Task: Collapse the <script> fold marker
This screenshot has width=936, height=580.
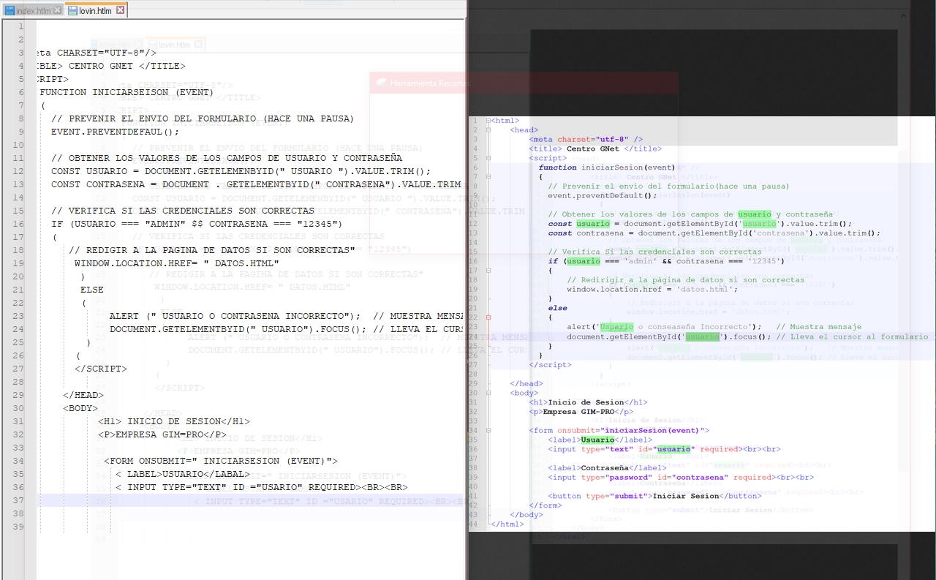Action: pyautogui.click(x=488, y=158)
